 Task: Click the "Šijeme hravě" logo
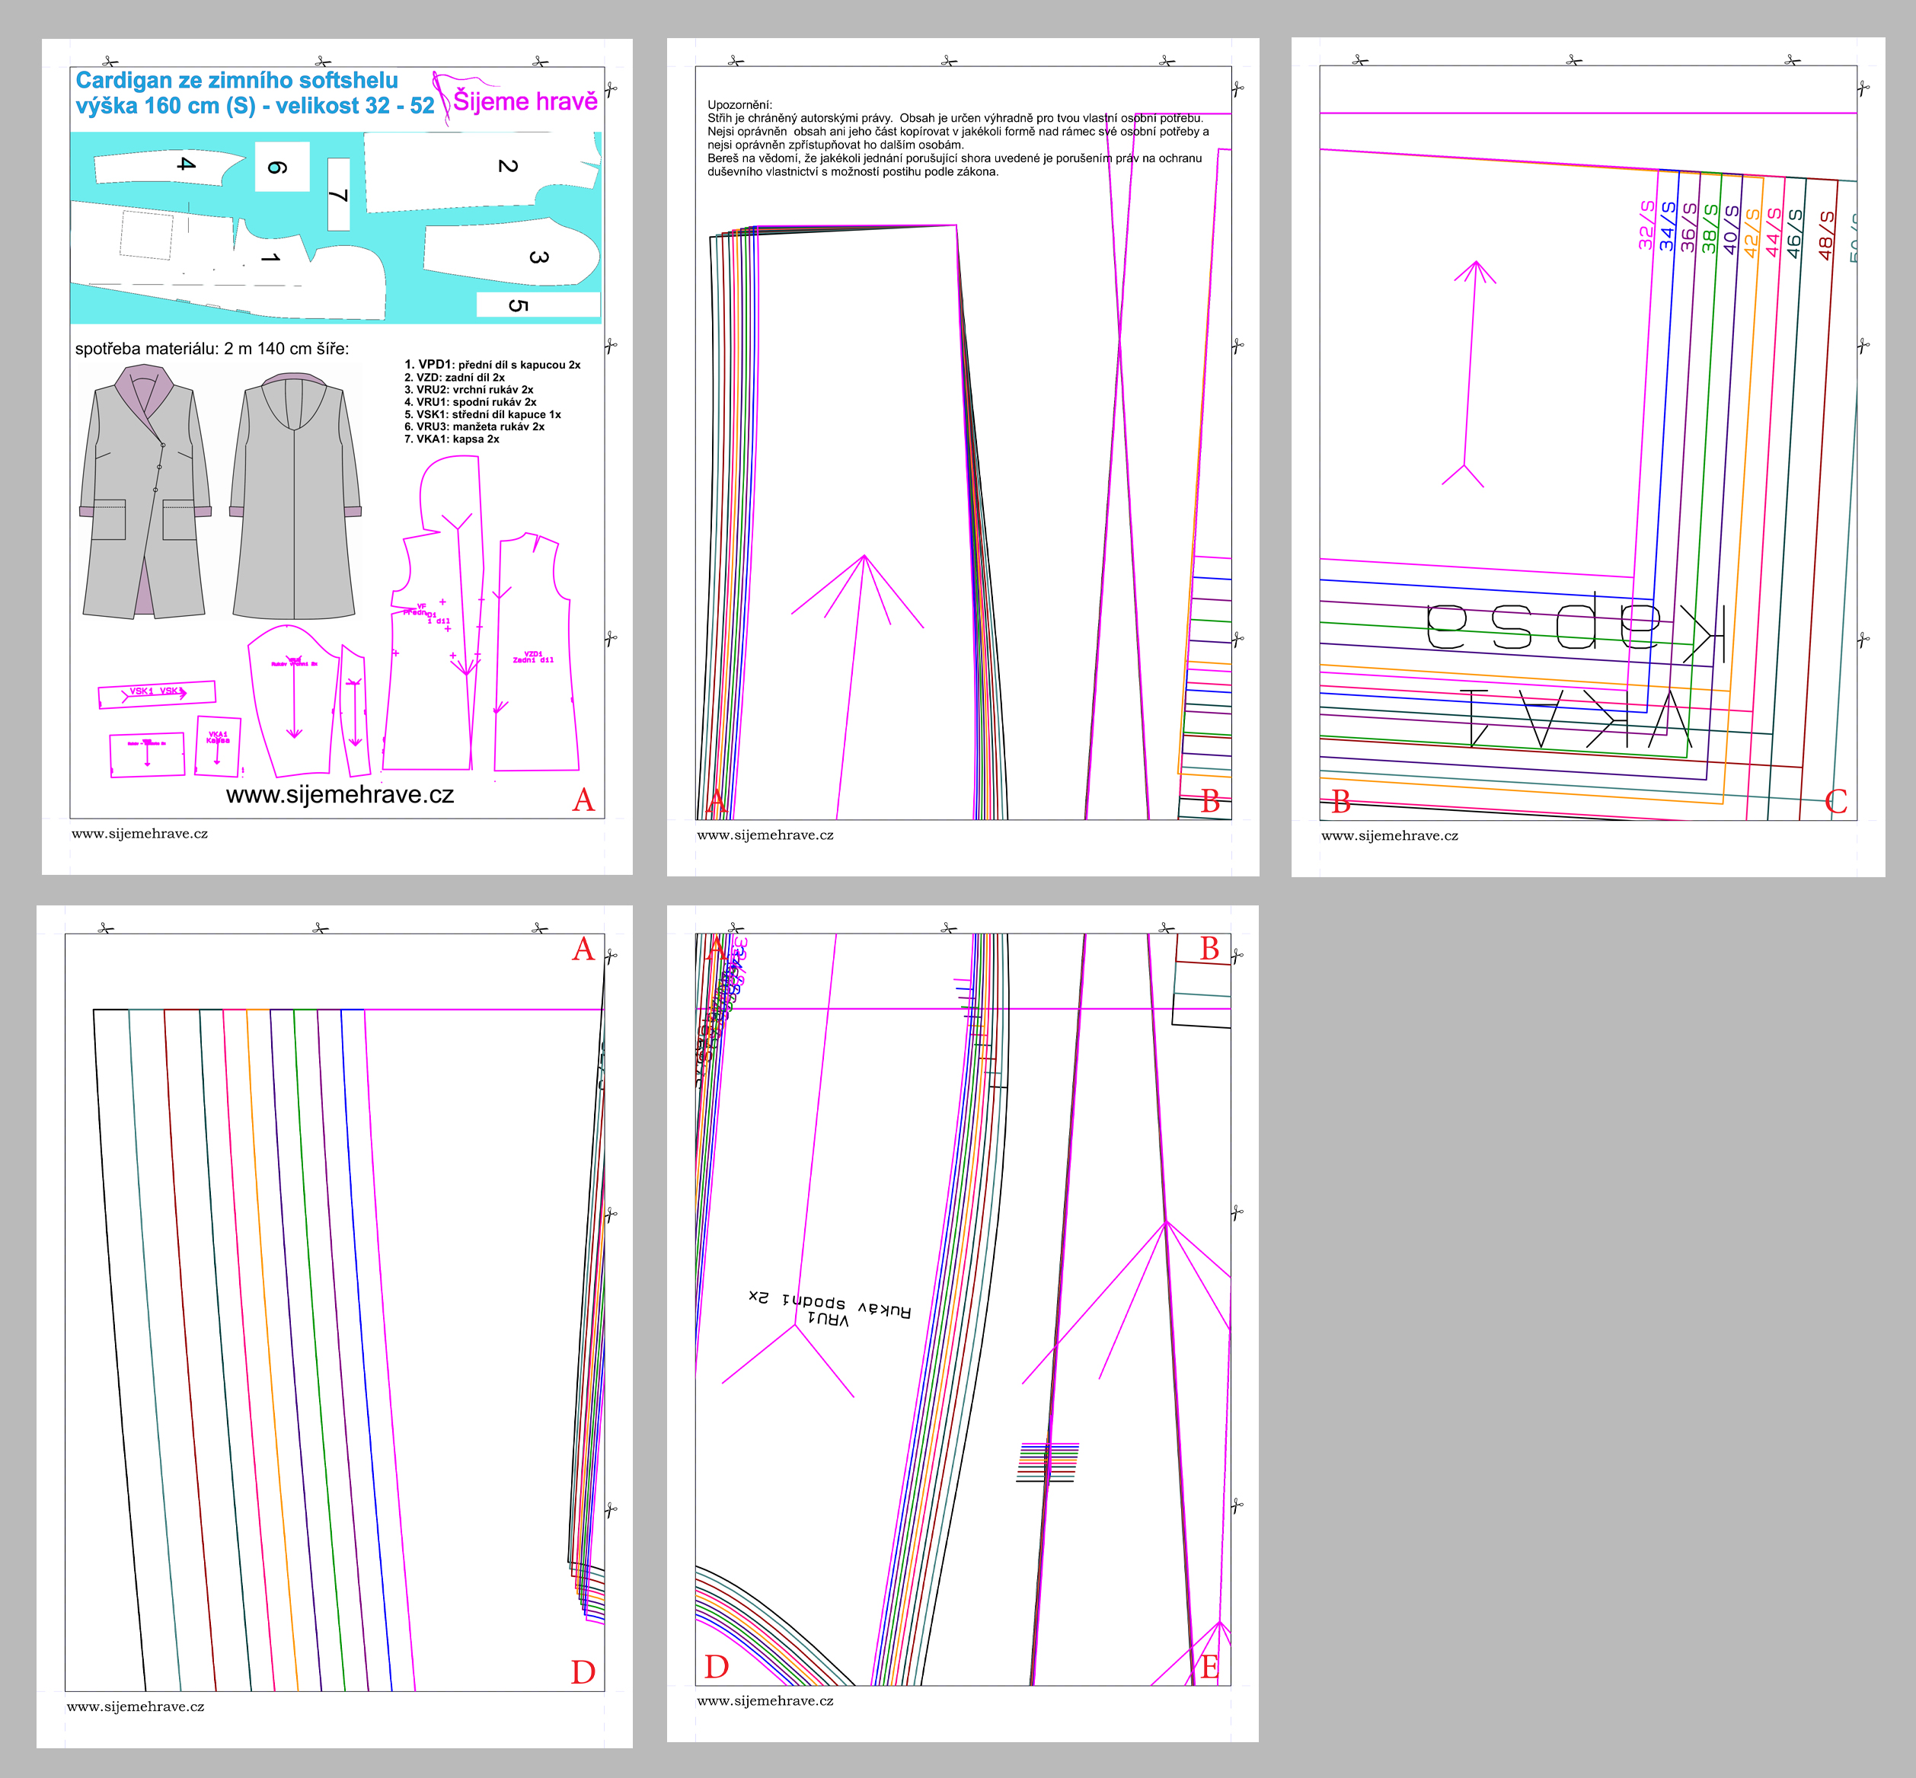coord(517,98)
